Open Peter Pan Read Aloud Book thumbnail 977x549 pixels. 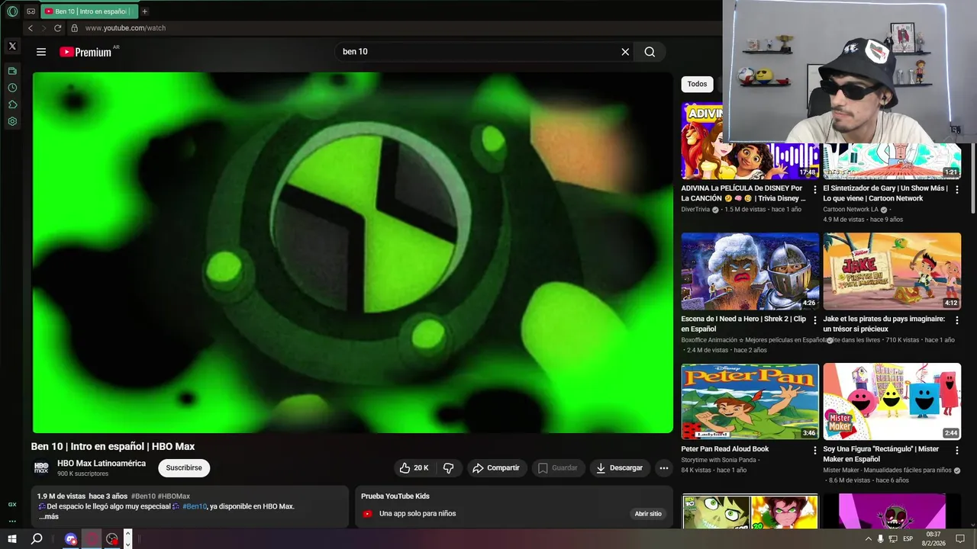tap(750, 401)
